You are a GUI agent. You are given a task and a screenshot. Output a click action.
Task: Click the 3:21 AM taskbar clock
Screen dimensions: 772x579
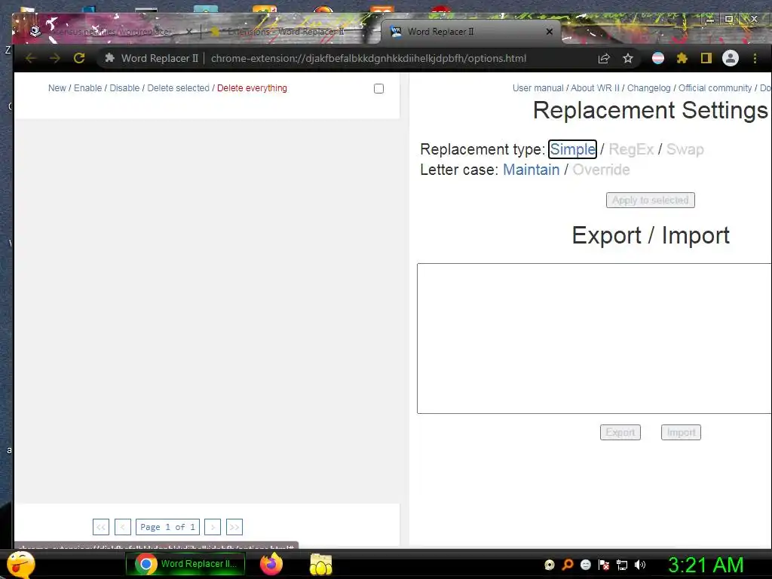706,565
